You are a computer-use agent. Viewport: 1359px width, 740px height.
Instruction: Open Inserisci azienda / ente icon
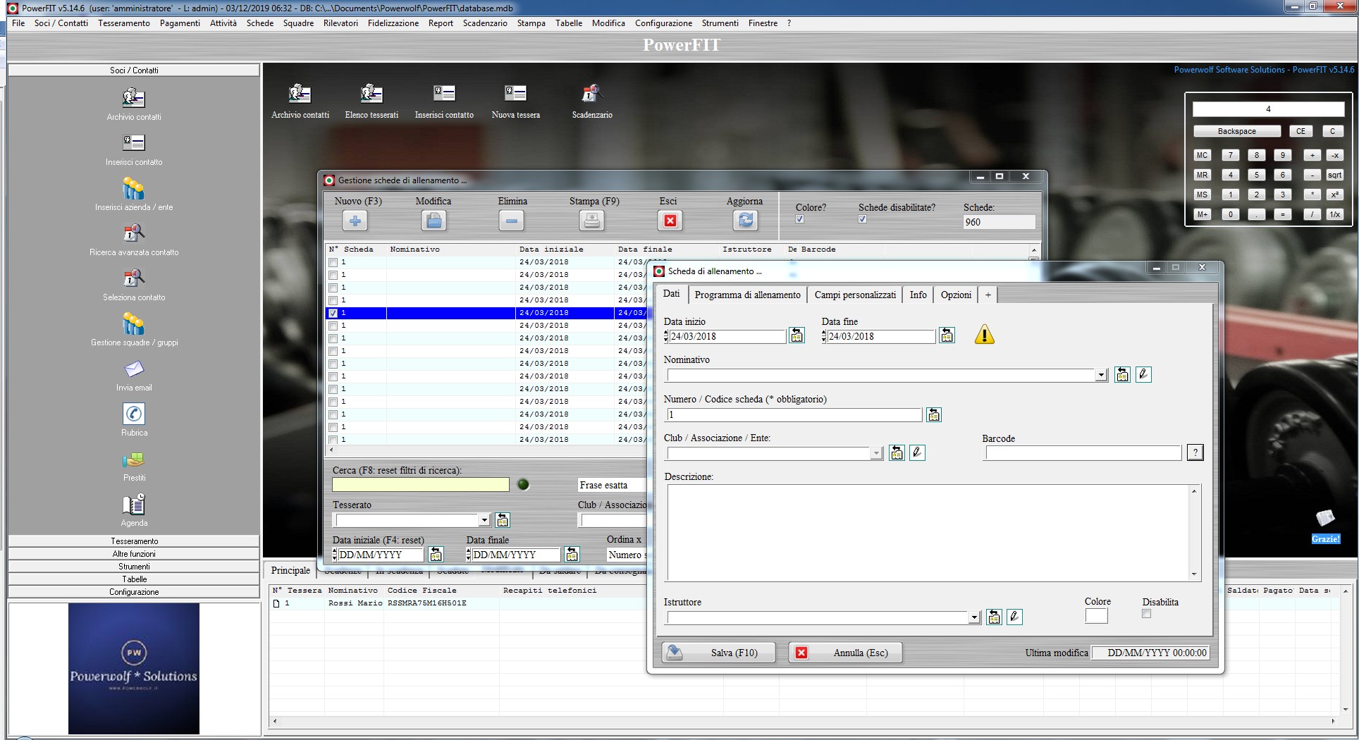(x=134, y=188)
